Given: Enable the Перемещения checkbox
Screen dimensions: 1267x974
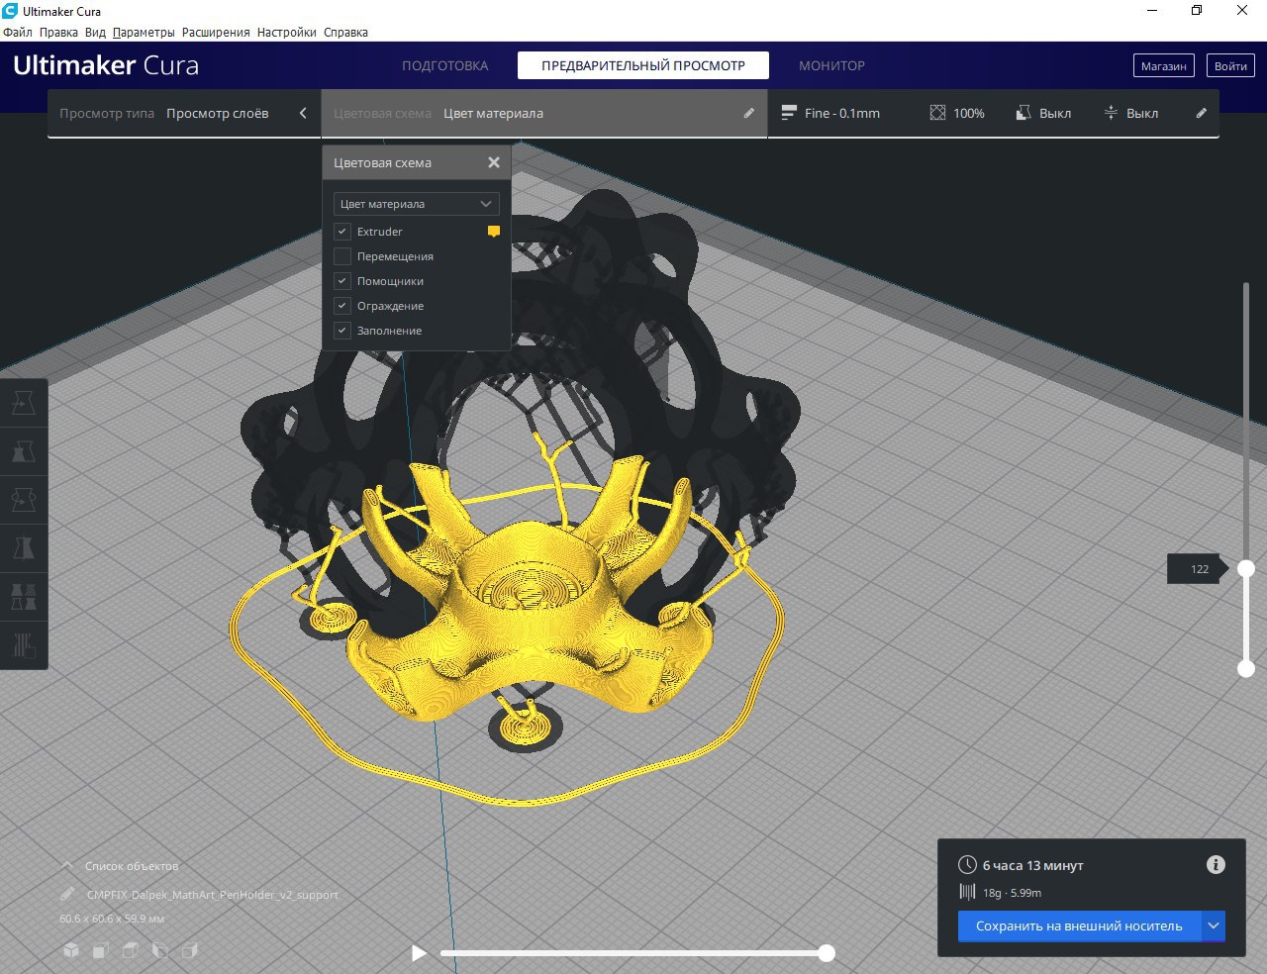Looking at the screenshot, I should 342,256.
